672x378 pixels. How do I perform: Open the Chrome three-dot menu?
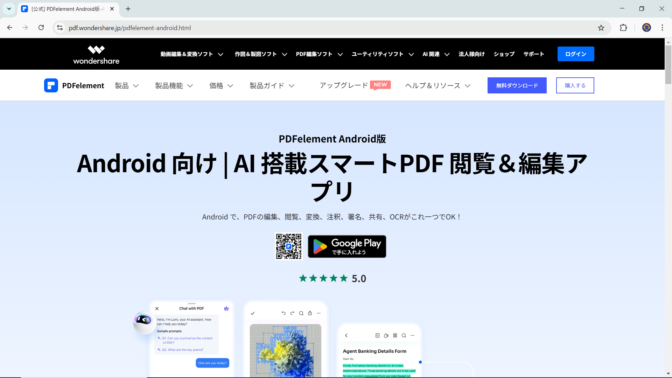click(662, 28)
